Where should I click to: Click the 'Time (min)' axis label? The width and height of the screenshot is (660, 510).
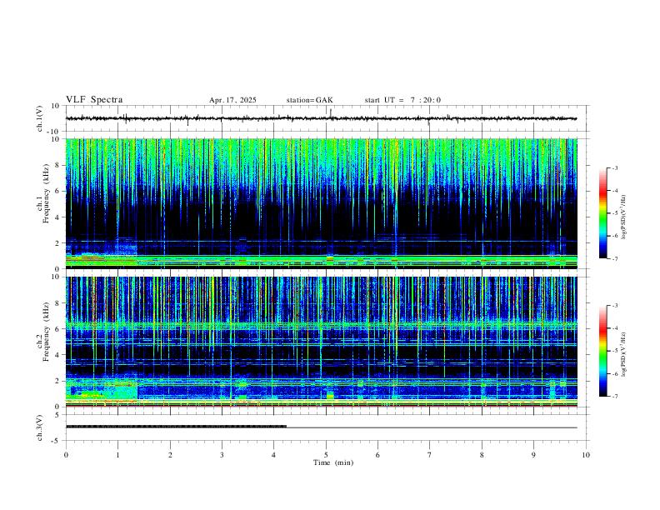tap(333, 462)
